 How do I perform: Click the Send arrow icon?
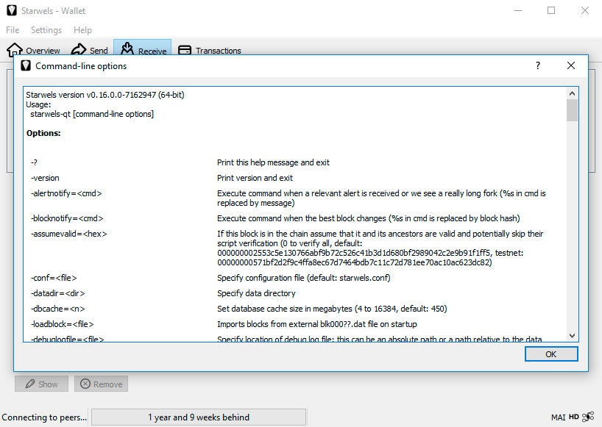click(x=79, y=49)
